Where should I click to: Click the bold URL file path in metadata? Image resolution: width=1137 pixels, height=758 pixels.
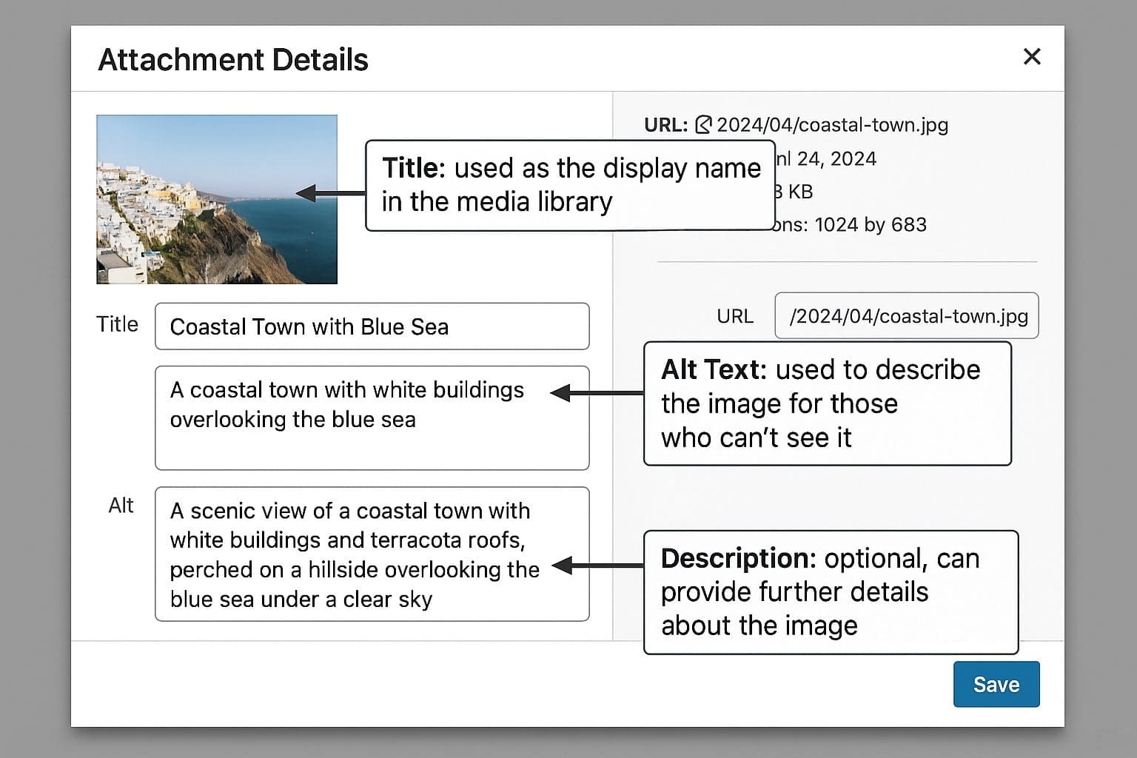(x=832, y=125)
